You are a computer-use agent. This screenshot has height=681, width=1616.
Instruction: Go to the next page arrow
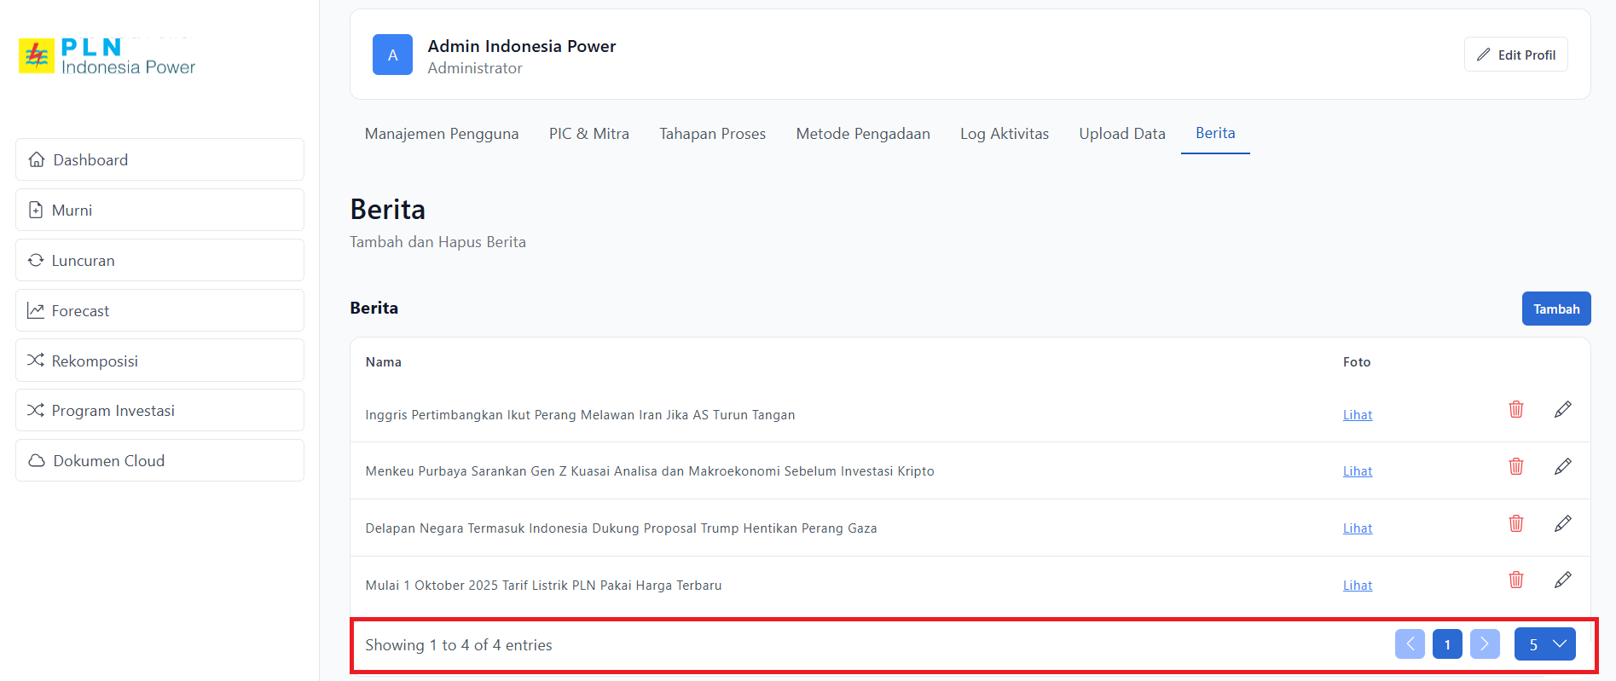[x=1484, y=644]
